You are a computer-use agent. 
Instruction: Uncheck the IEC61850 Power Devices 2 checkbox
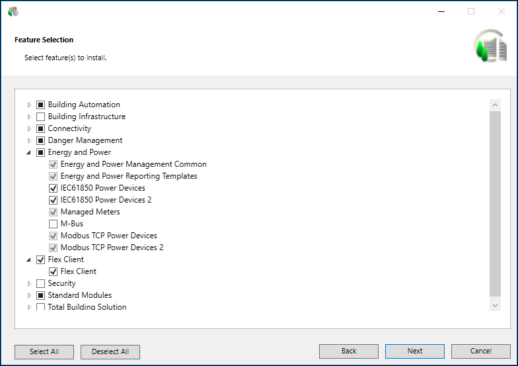(x=54, y=200)
